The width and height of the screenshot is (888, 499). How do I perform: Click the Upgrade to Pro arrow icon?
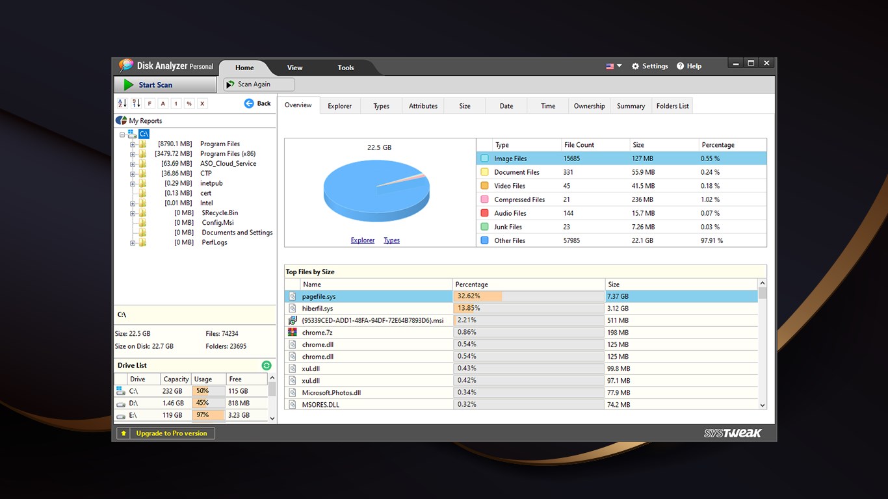(x=124, y=433)
